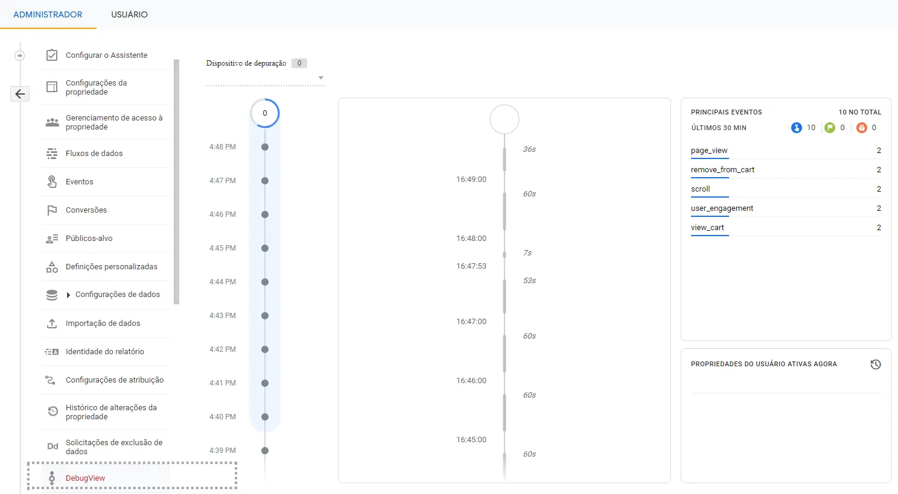The height and width of the screenshot is (494, 898).
Task: Open the remove_from_cart event
Action: pos(722,170)
